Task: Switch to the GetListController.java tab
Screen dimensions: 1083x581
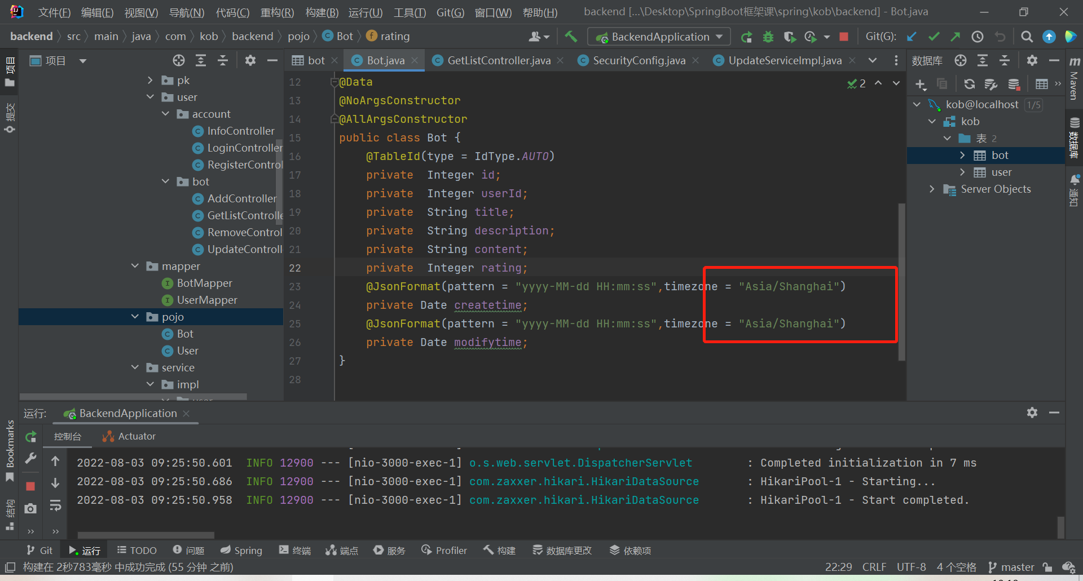Action: tap(498, 60)
